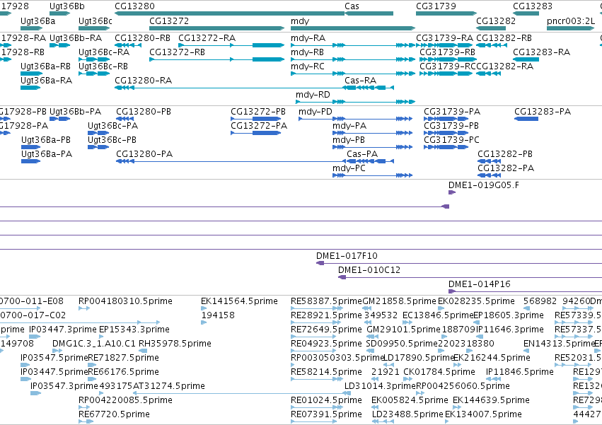Select the mdy gene label

coord(300,21)
